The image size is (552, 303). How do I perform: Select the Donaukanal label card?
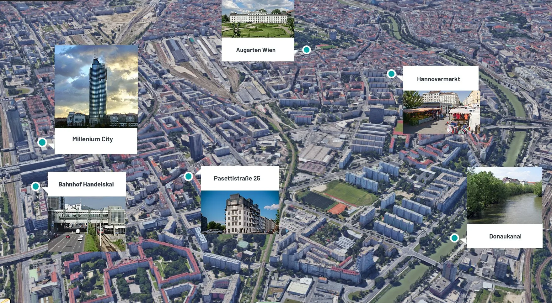click(x=504, y=236)
